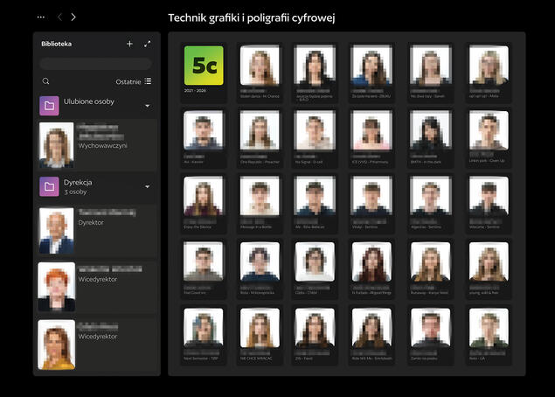Open student card captioned Ride Wit Me
Viewport: 555px width, 397px height.
click(x=371, y=336)
